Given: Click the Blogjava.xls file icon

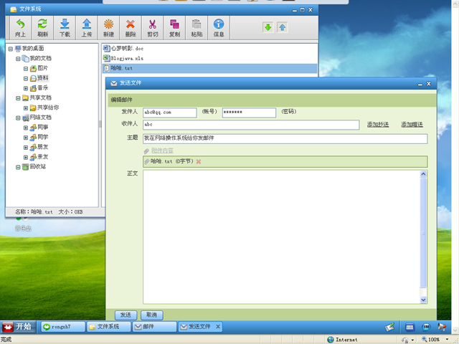Looking at the screenshot, I should click(x=106, y=58).
